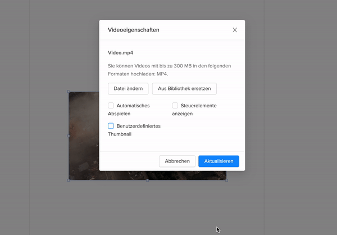This screenshot has height=235, width=337.
Task: Tick the Steuerelemente anzeigen checkbox
Action: (175, 106)
